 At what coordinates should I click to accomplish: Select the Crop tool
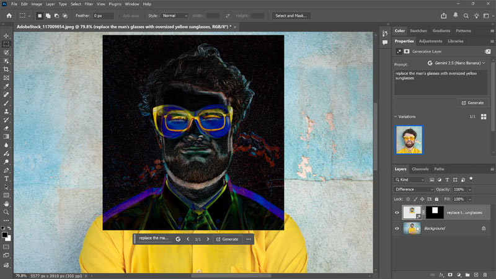click(x=6, y=69)
